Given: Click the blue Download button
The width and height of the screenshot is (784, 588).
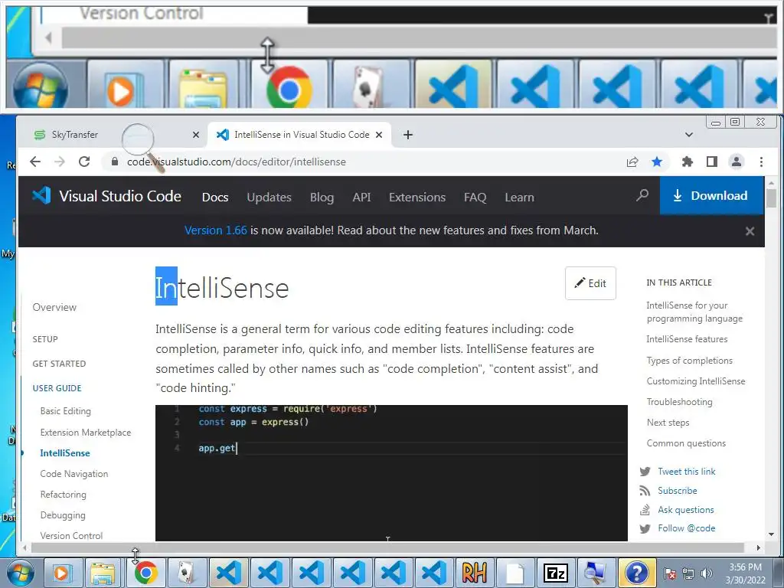Looking at the screenshot, I should [x=711, y=195].
